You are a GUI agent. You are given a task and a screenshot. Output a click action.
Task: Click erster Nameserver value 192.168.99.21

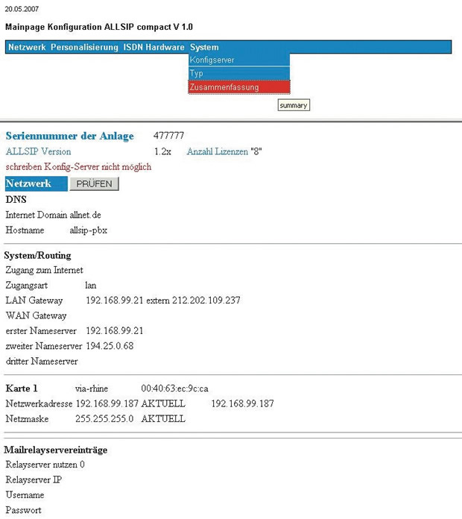coord(115,330)
